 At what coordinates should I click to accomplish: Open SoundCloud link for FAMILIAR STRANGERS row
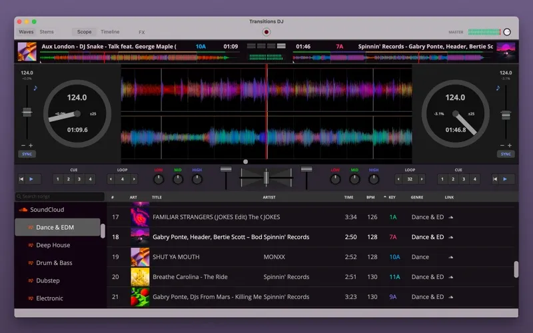(x=451, y=217)
